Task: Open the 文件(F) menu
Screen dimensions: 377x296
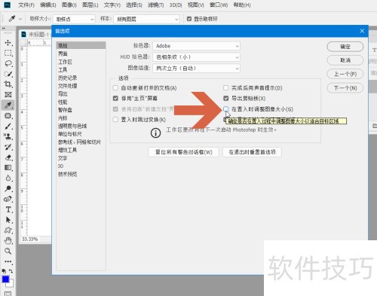Action: pyautogui.click(x=26, y=5)
